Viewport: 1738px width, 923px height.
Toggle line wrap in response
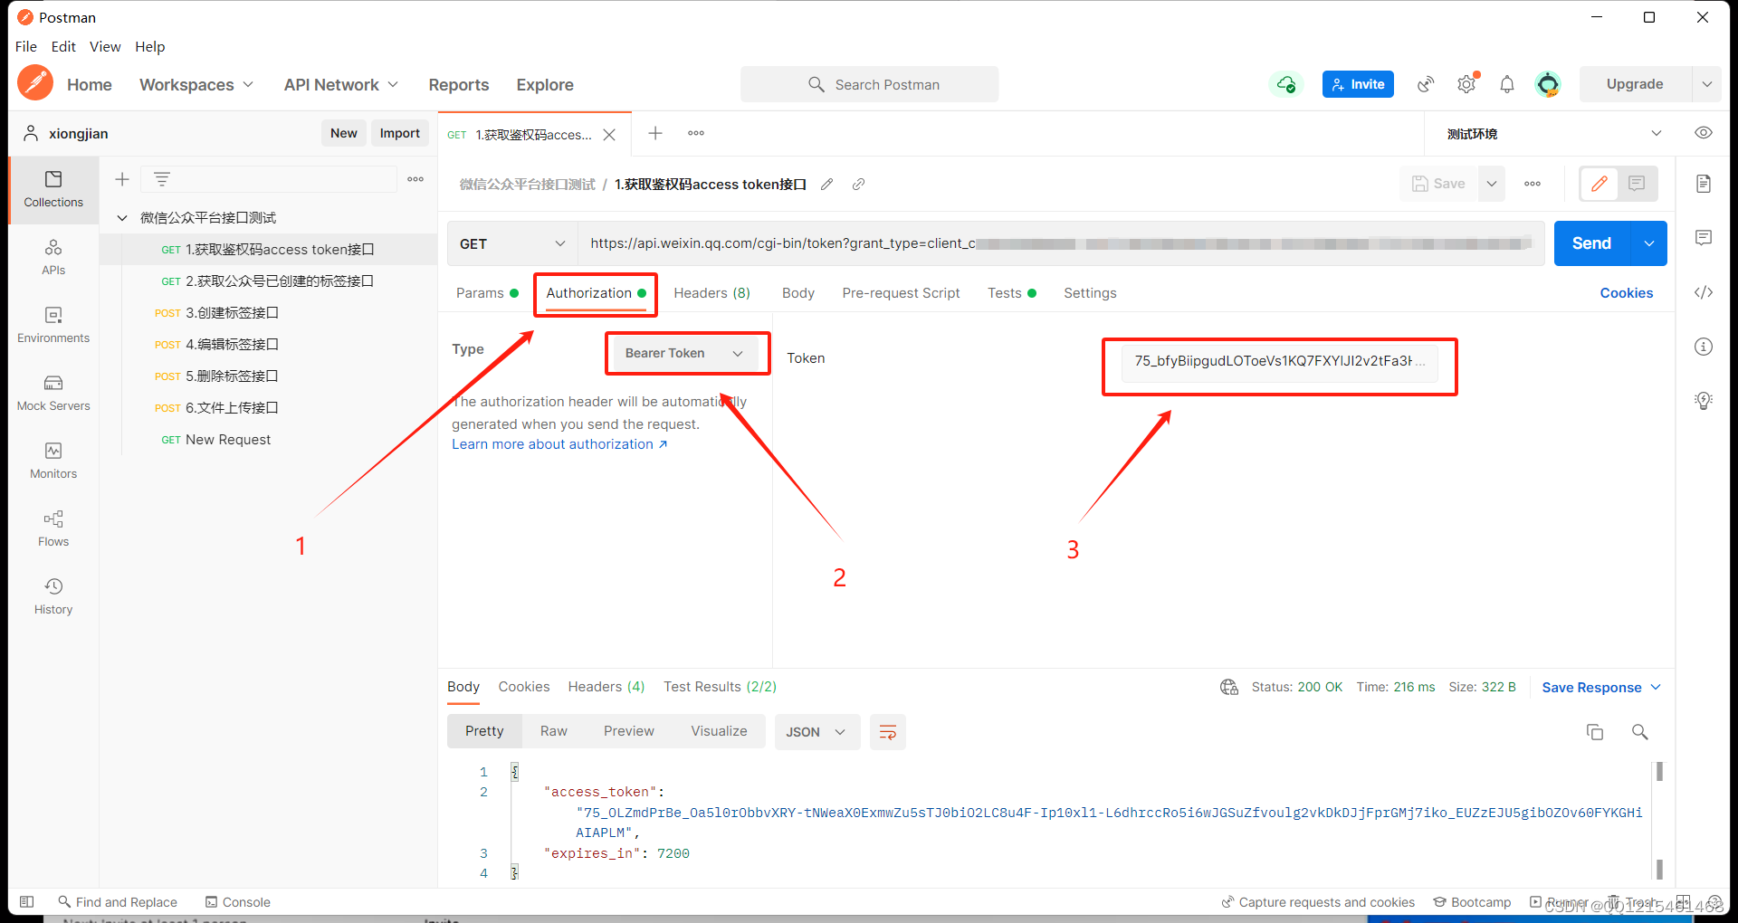888,732
